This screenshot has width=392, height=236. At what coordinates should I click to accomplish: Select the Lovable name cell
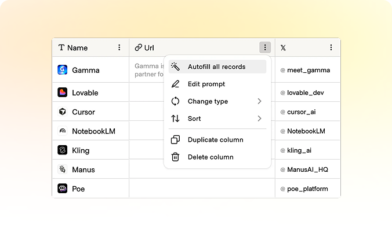[90, 93]
